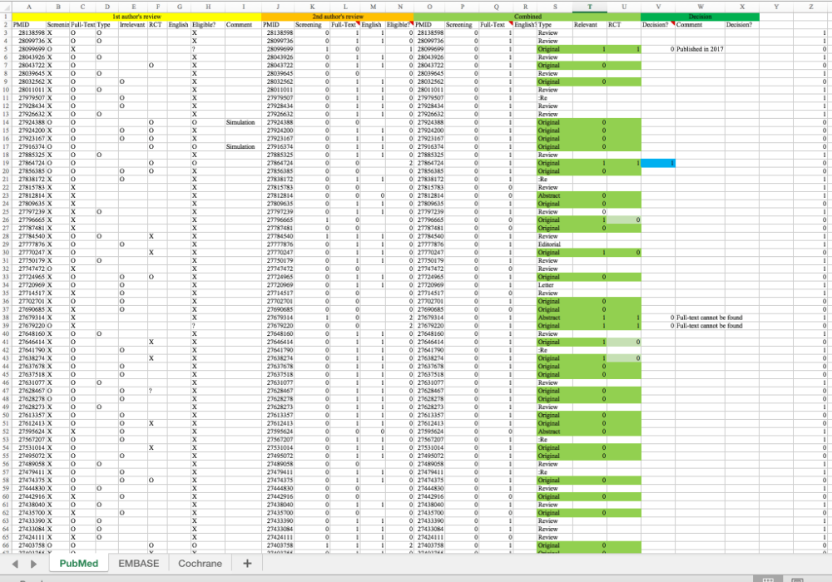
Task: Select the first 'Full-text cannot be found' cell
Action: point(708,318)
